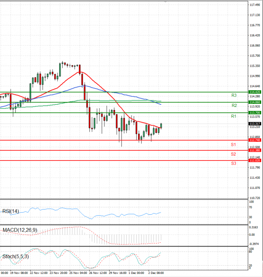This screenshot has width=263, height=277.
Task: Click the 111.070 price axis label
Action: point(255,188)
